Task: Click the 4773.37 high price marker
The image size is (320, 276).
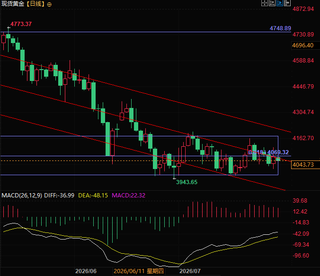Action: tap(21, 24)
